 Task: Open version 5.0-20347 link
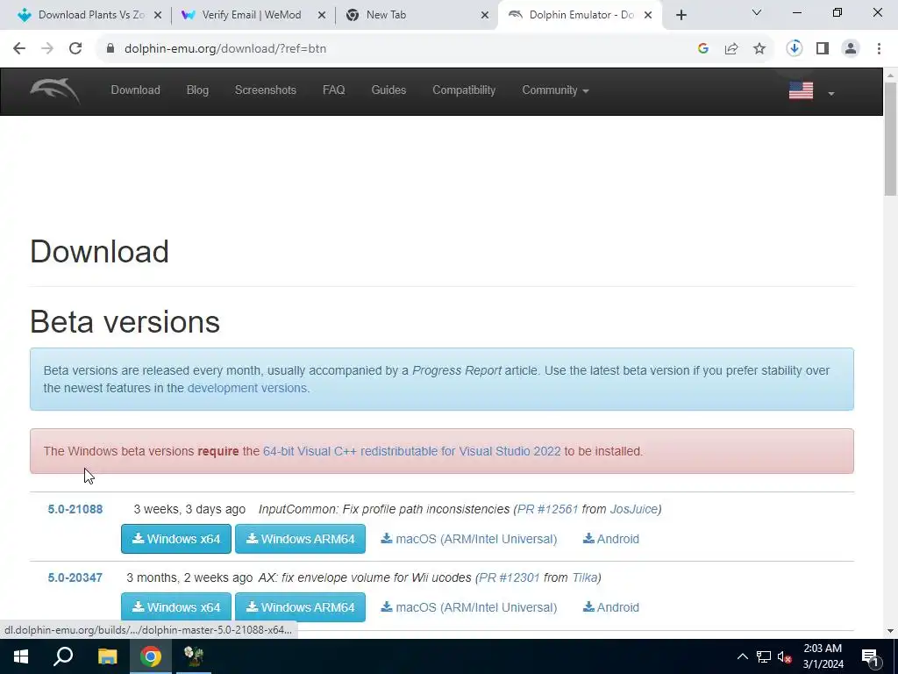point(75,577)
